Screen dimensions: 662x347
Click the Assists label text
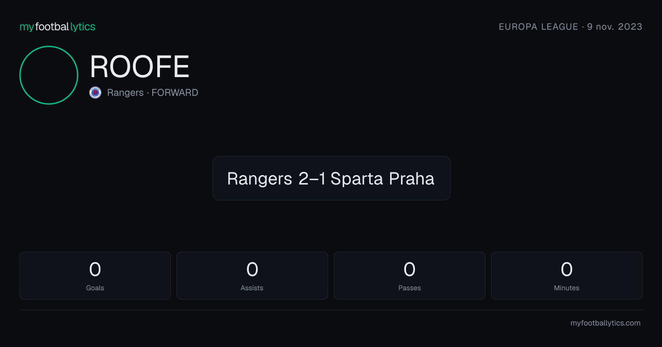point(252,288)
